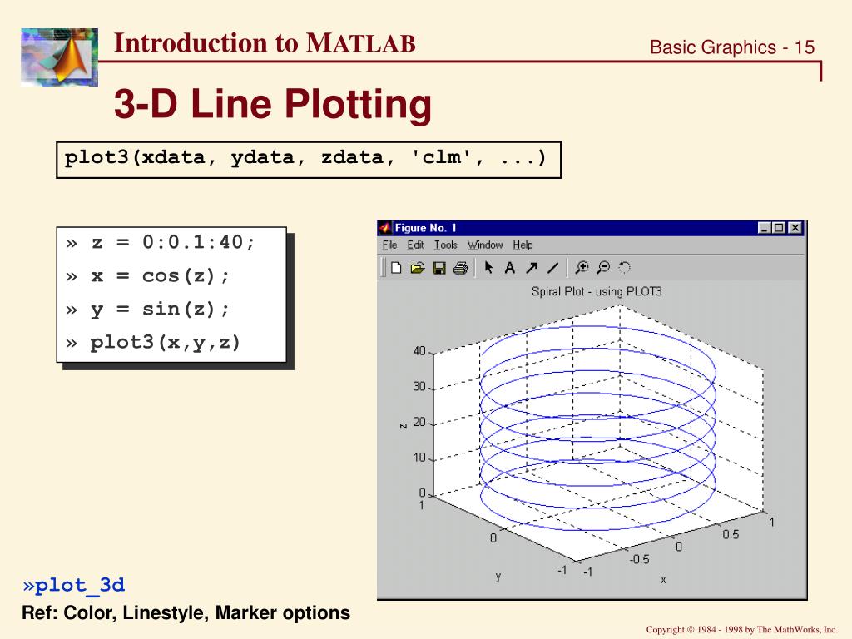Activate the Rotate 3D tool

[624, 268]
